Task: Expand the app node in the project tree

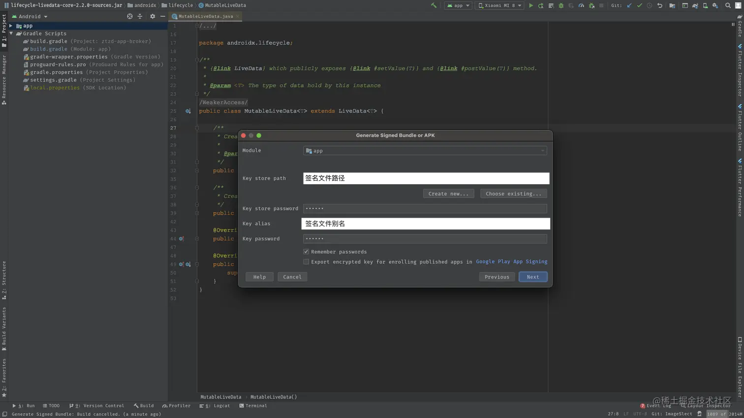Action: pyautogui.click(x=11, y=26)
